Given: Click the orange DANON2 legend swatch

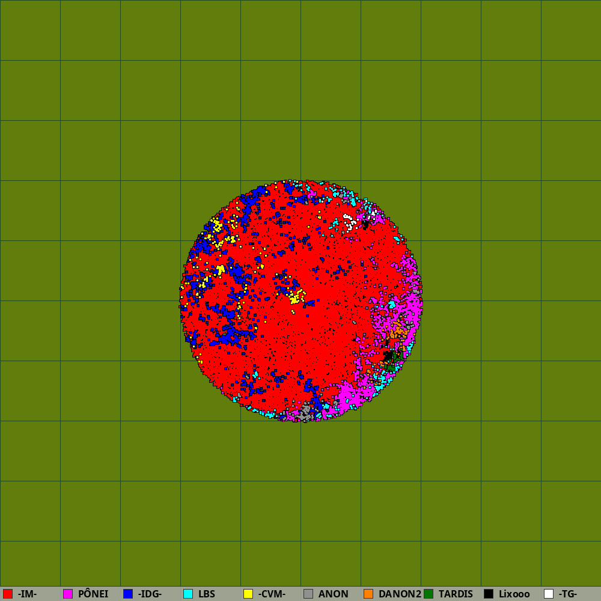Looking at the screenshot, I should click(368, 594).
